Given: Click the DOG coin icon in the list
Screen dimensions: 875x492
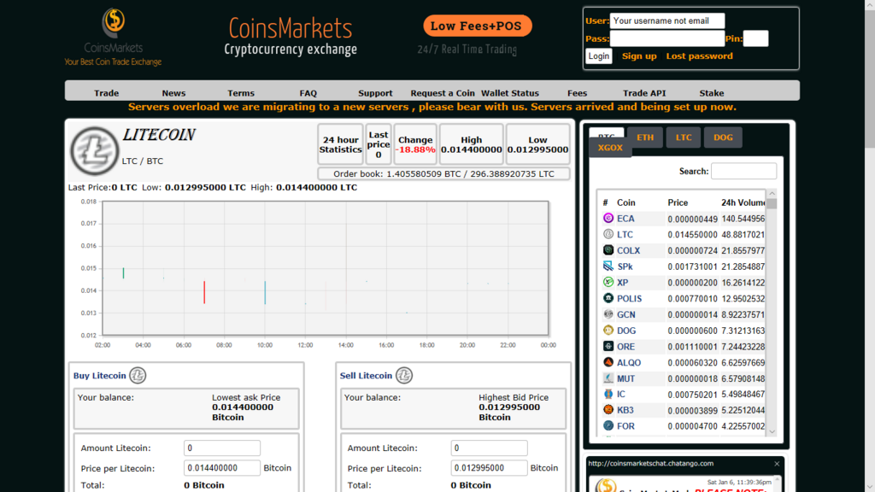Looking at the screenshot, I should (x=608, y=331).
